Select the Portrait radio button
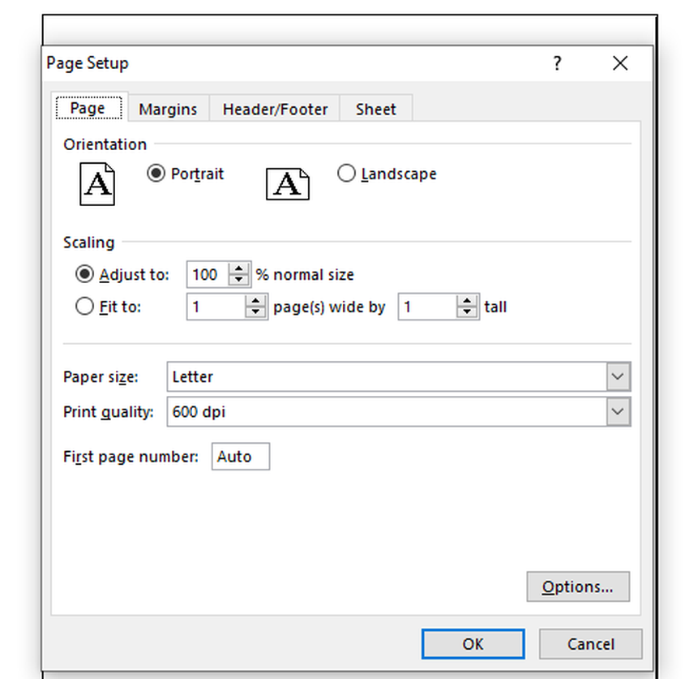Screen dimensions: 689x679 pyautogui.click(x=156, y=174)
